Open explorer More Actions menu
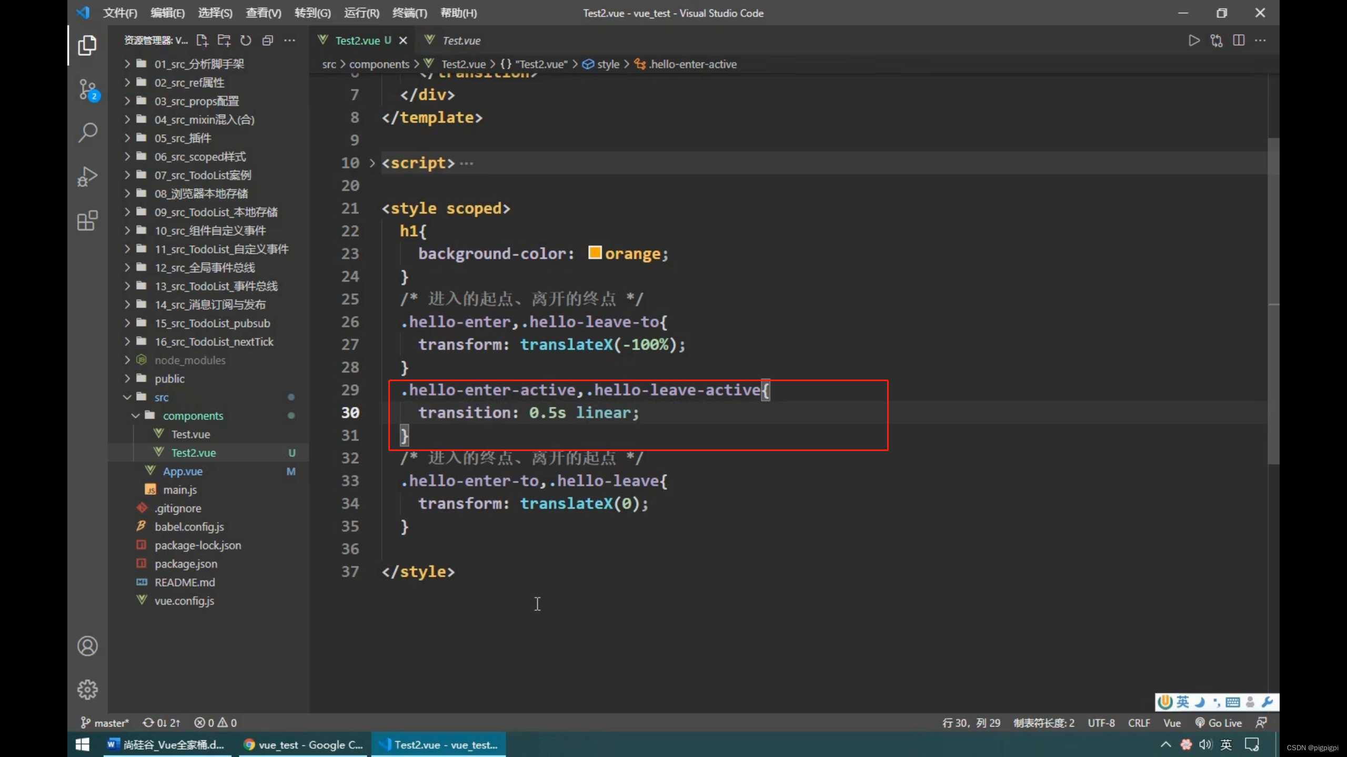 coord(289,40)
